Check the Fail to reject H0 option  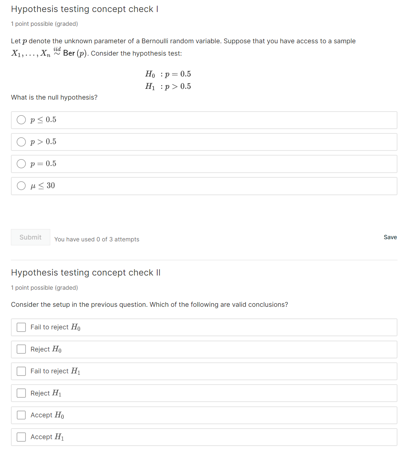(x=21, y=327)
